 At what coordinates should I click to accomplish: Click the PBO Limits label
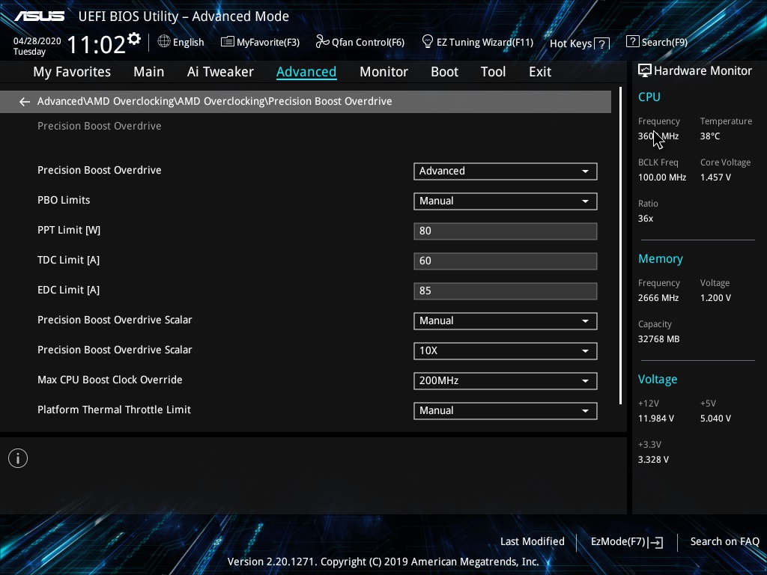click(x=64, y=200)
